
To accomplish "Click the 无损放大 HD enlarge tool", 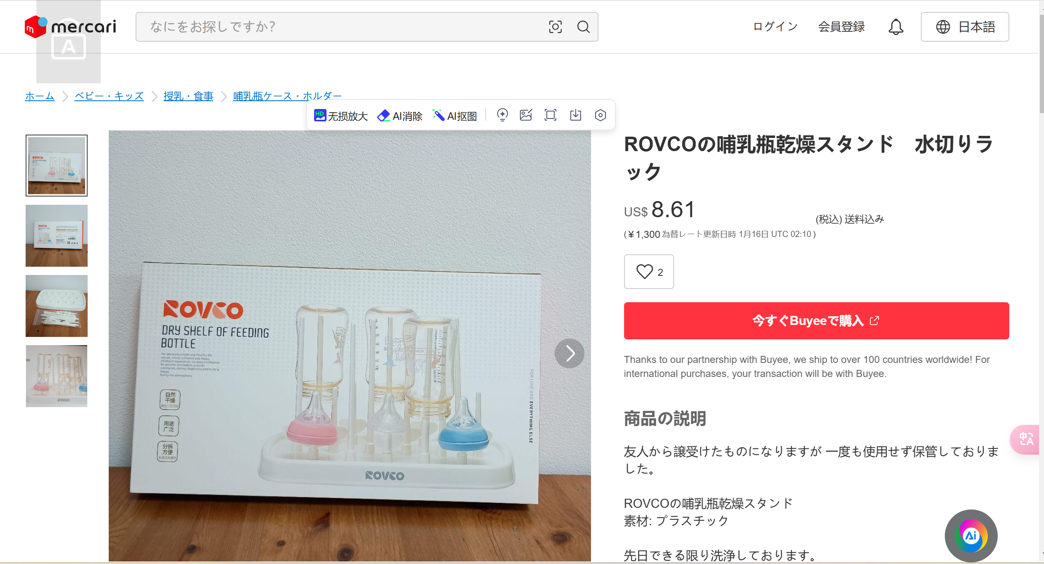I will tap(341, 116).
